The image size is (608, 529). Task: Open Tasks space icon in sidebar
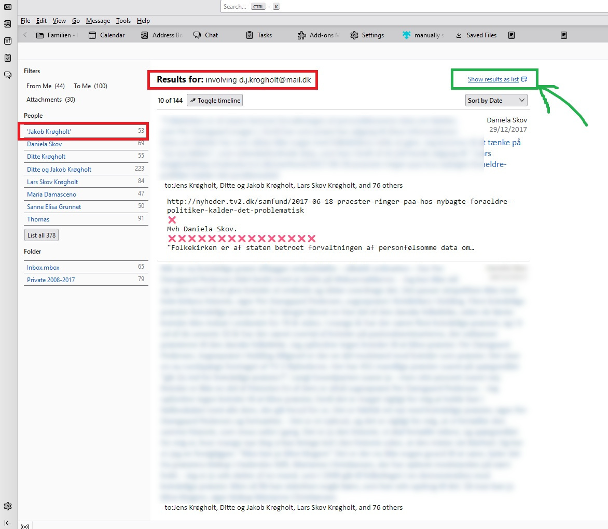(8, 58)
